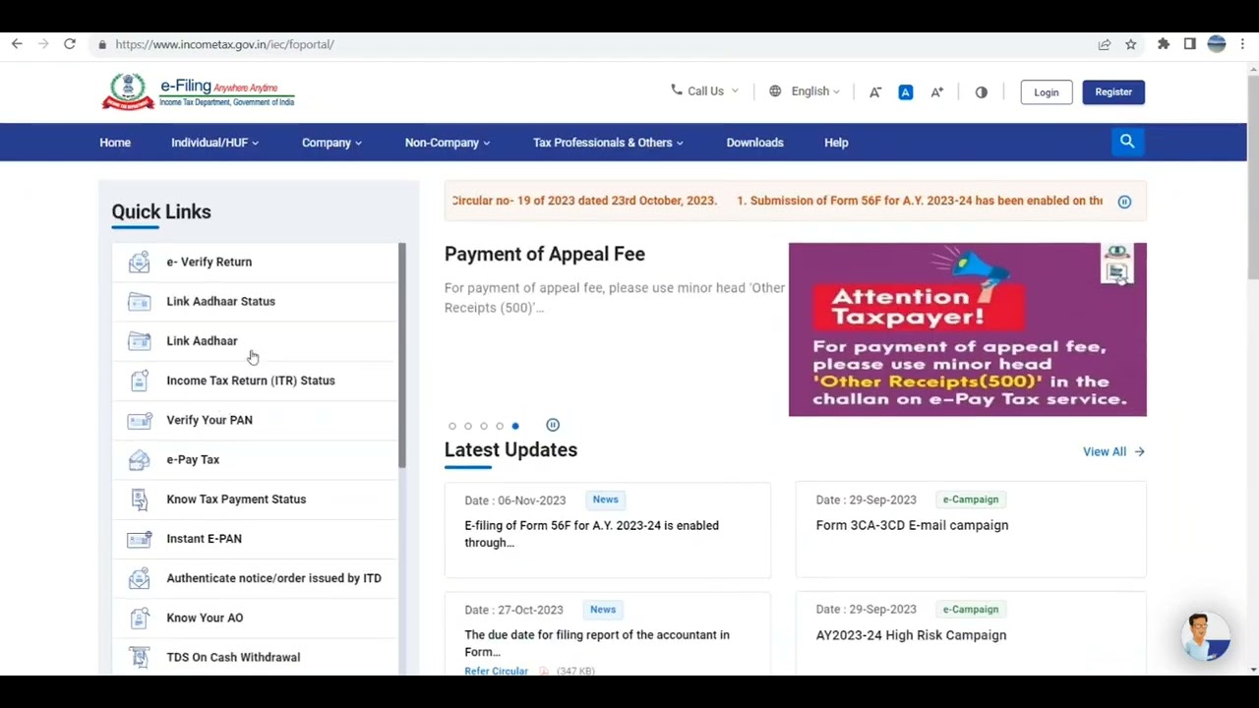Click the Instant E-PAN icon
This screenshot has height=708, width=1259.
[x=140, y=539]
